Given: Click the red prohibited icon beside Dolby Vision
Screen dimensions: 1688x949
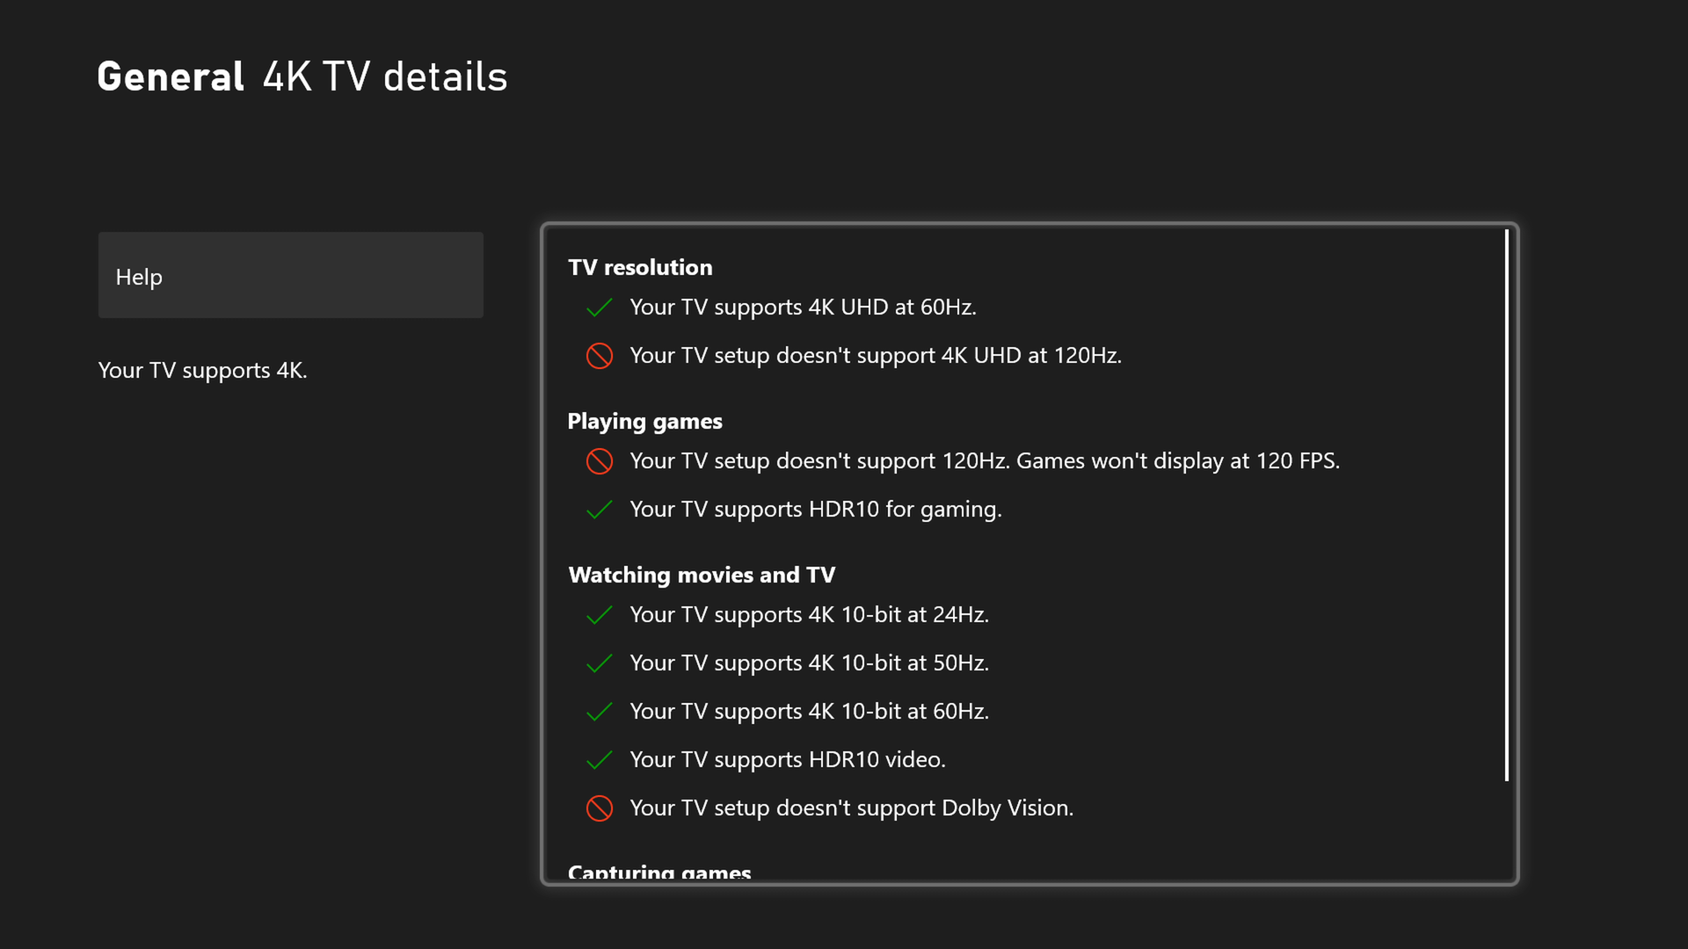Looking at the screenshot, I should click(x=600, y=808).
